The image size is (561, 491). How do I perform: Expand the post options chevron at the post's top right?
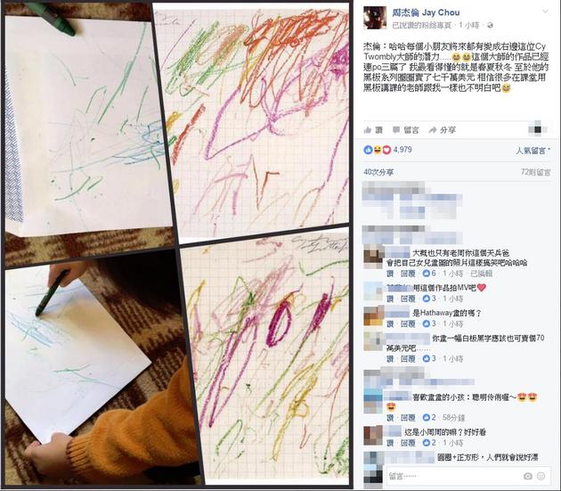[x=545, y=12]
